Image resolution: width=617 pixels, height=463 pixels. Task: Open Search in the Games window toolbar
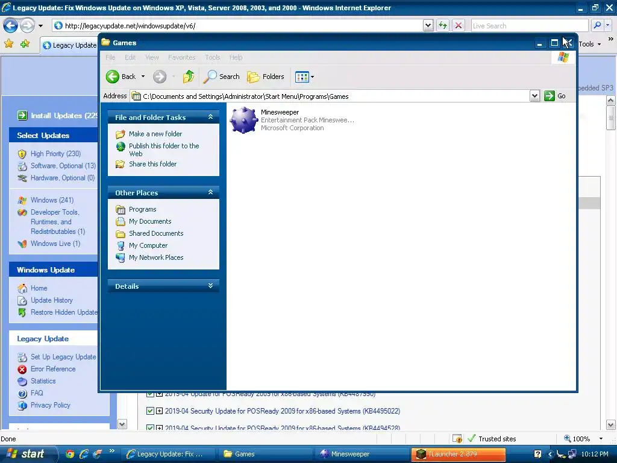[x=221, y=77]
